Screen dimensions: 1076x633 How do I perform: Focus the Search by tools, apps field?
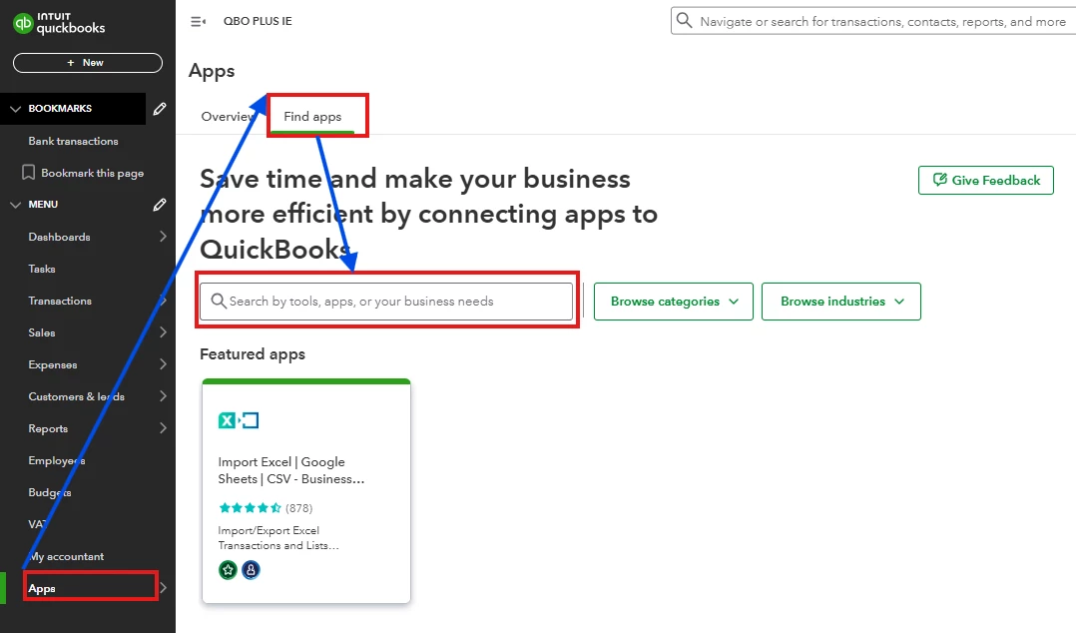point(386,302)
